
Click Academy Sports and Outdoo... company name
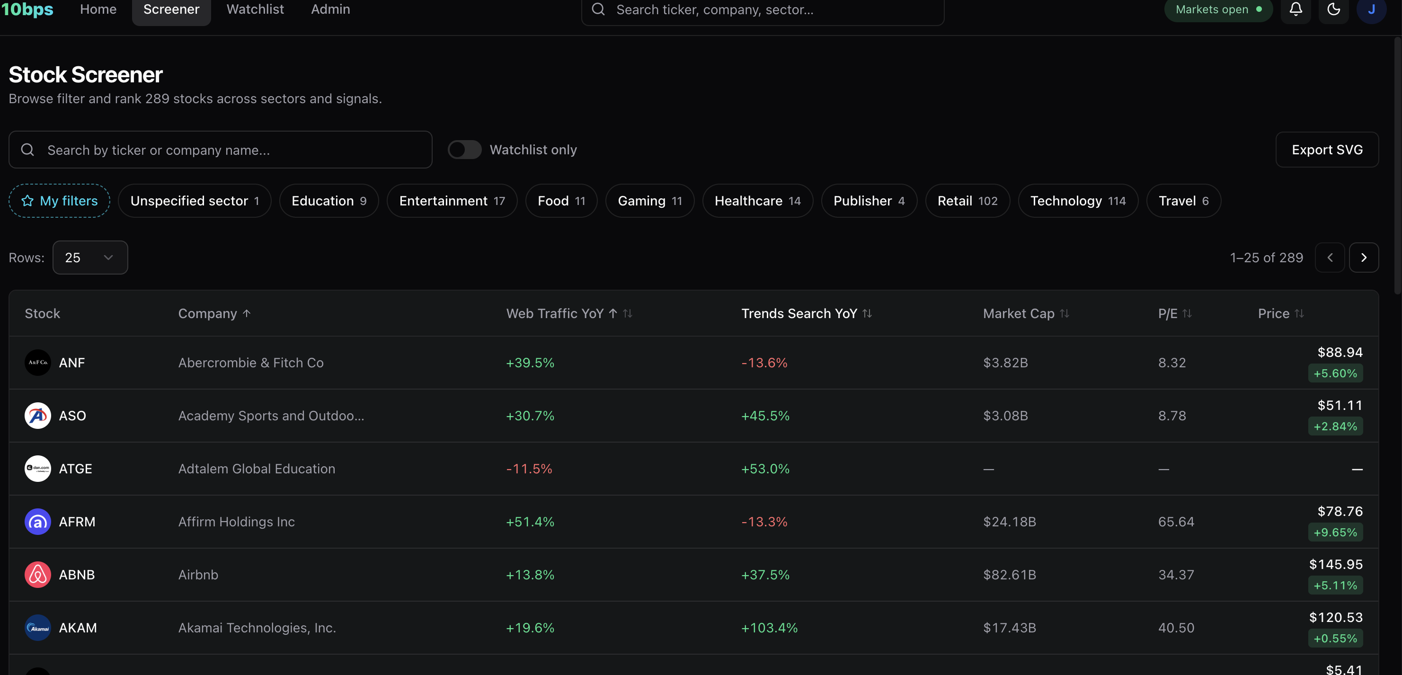pyautogui.click(x=271, y=415)
